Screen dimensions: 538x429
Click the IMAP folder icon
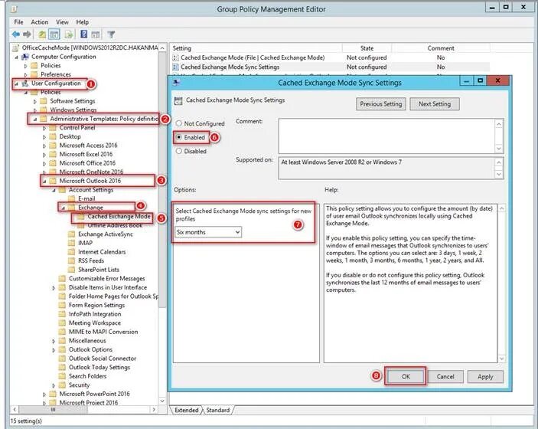coord(71,243)
